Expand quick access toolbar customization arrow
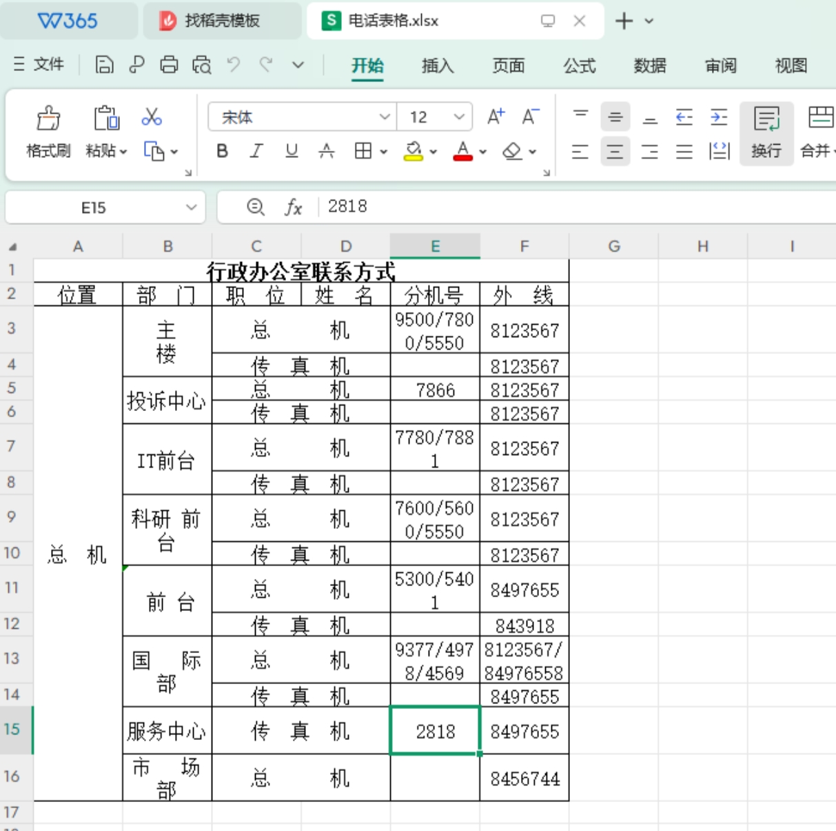The width and height of the screenshot is (836, 831). 298,65
